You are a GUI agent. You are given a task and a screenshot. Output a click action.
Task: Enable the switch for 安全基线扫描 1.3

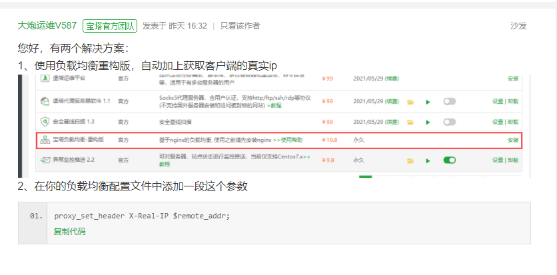click(x=449, y=122)
